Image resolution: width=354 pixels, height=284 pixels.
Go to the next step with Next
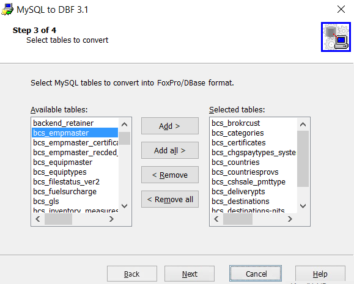coord(190,274)
